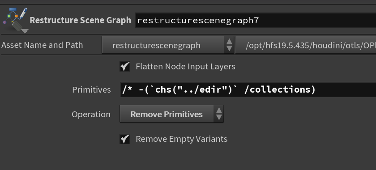The height and width of the screenshot is (170, 376).
Task: Open the small arrow menu below node icon
Action: [x=25, y=31]
